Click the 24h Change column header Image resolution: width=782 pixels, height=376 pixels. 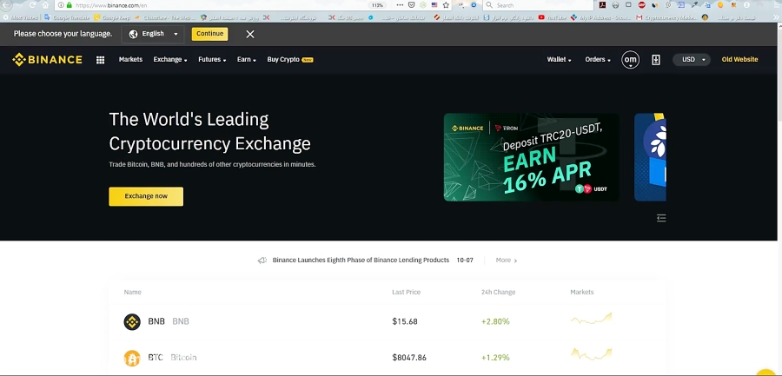click(x=498, y=293)
